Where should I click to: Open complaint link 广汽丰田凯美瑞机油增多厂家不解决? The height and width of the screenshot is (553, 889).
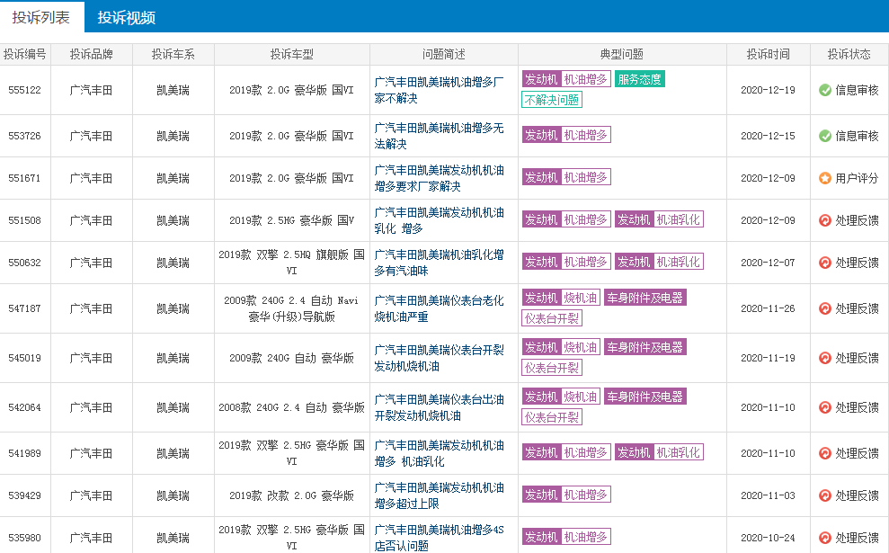coord(439,90)
